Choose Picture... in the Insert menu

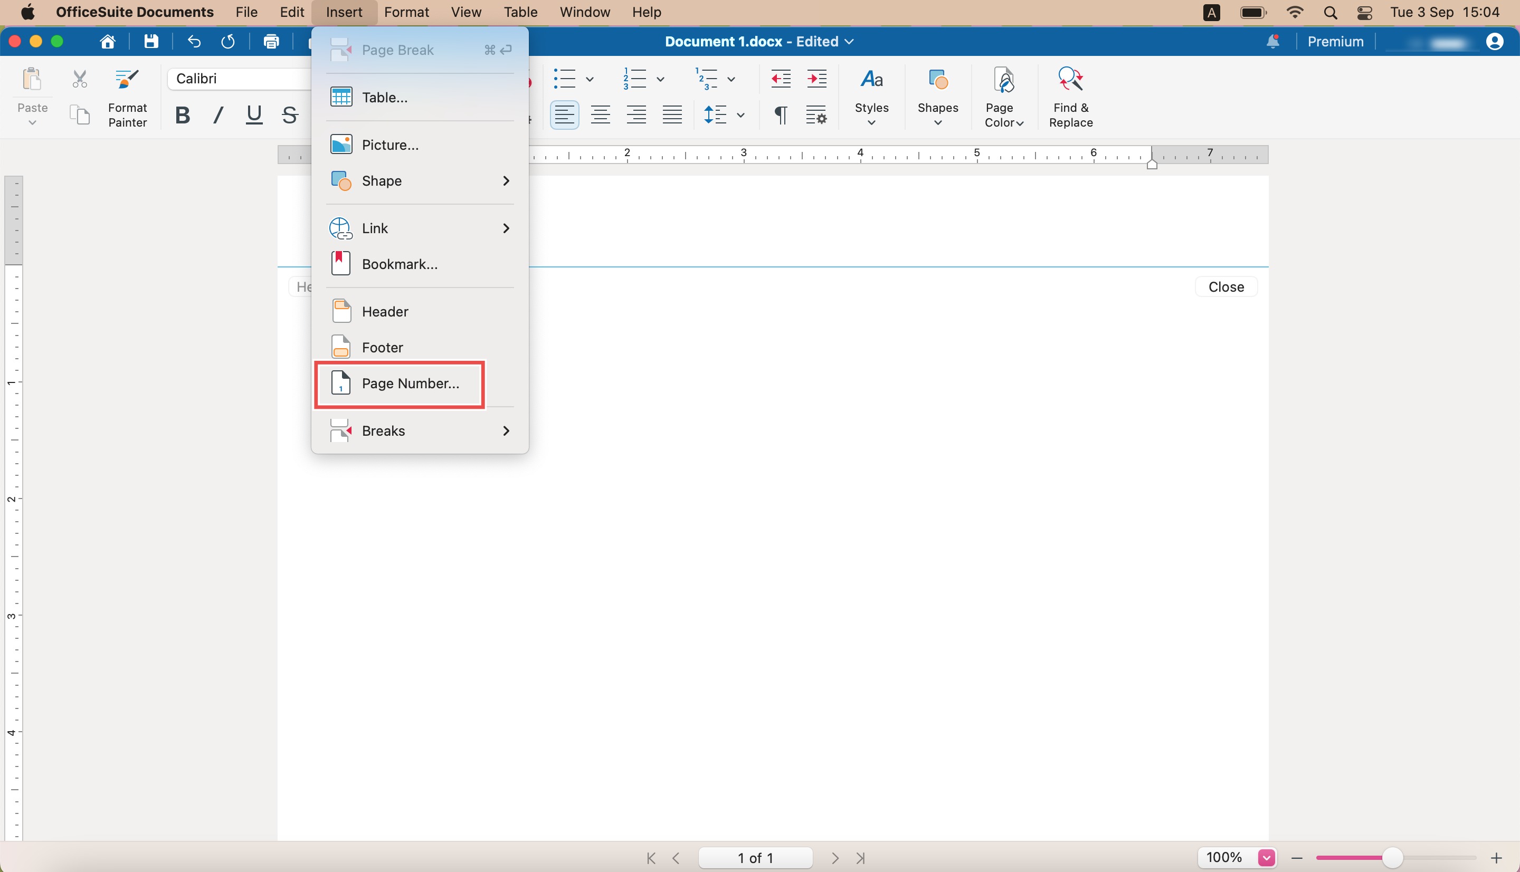[420, 145]
